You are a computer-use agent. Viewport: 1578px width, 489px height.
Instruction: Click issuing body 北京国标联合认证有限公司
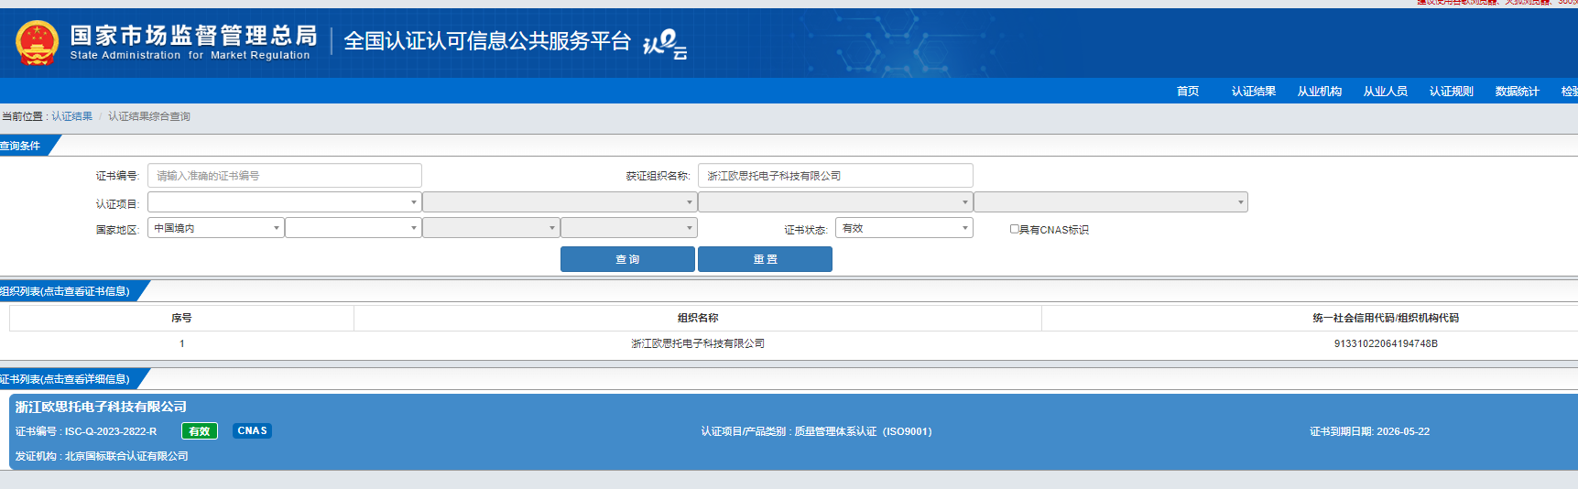click(x=126, y=456)
